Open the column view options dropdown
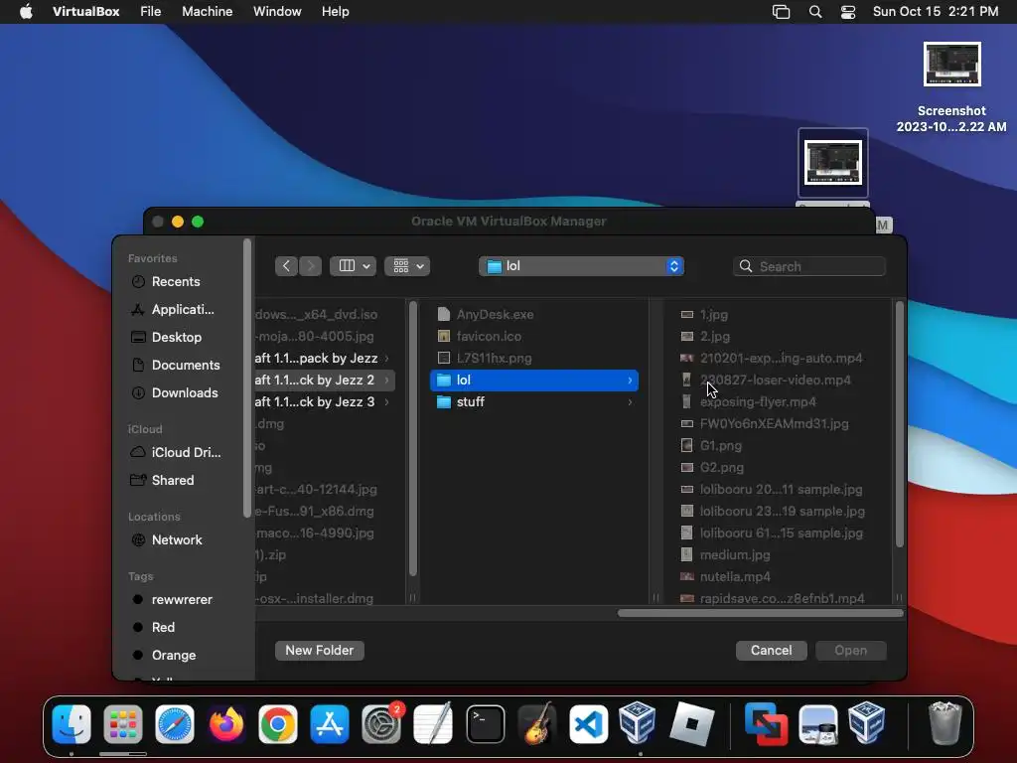This screenshot has width=1017, height=763. click(x=353, y=266)
